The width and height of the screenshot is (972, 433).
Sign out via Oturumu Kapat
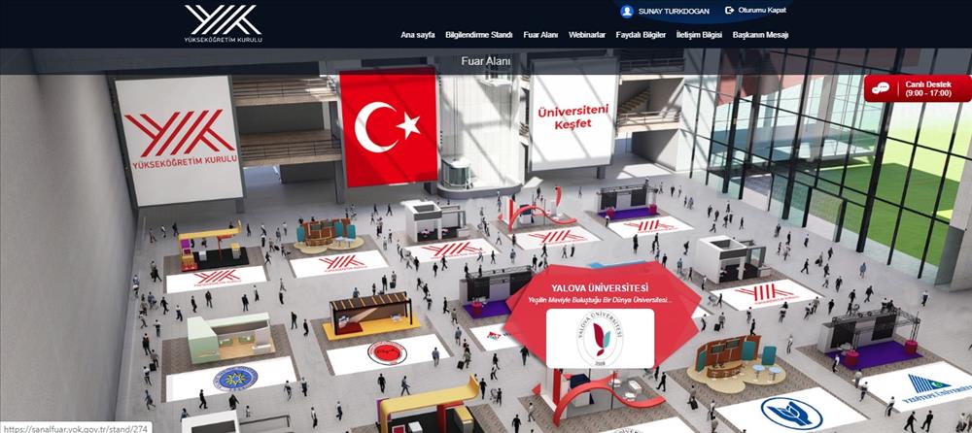[x=762, y=11]
